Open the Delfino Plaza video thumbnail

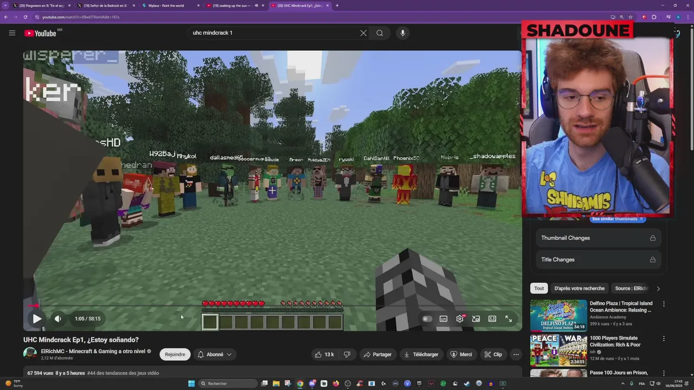click(558, 315)
